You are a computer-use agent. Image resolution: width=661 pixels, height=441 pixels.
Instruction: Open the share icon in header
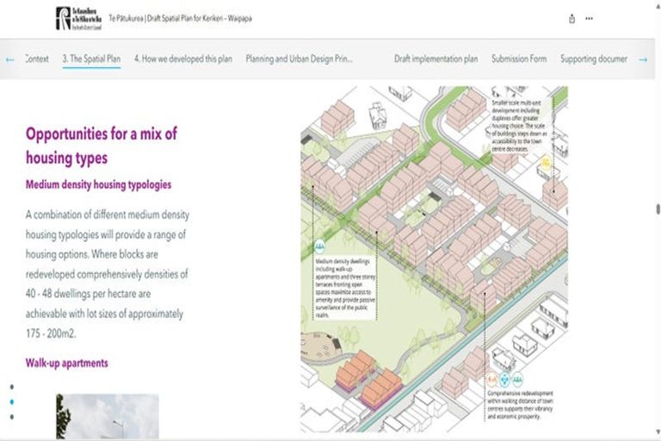tap(571, 18)
